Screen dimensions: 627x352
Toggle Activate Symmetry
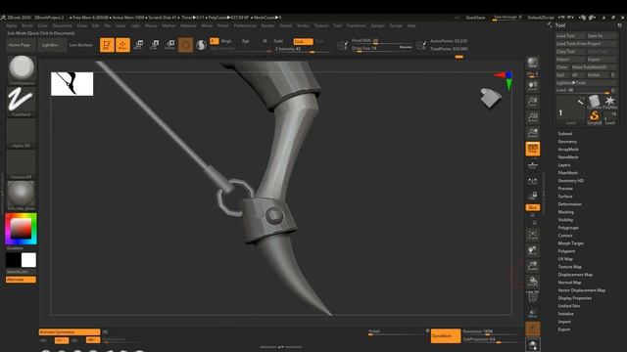(x=70, y=331)
